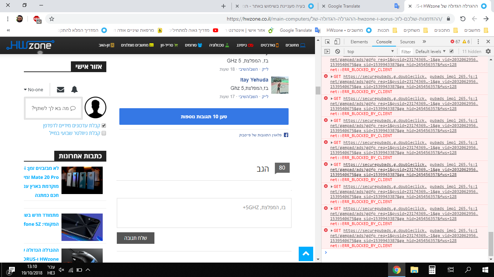Show the console sidebar panel icon
This screenshot has height=277, width=494.
pos(327,52)
